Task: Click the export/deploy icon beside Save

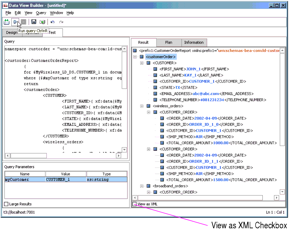Action: click(x=42, y=22)
